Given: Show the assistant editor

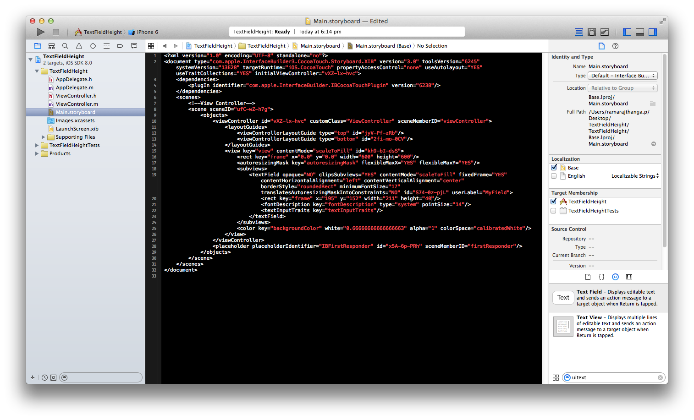Looking at the screenshot, I should tap(592, 32).
